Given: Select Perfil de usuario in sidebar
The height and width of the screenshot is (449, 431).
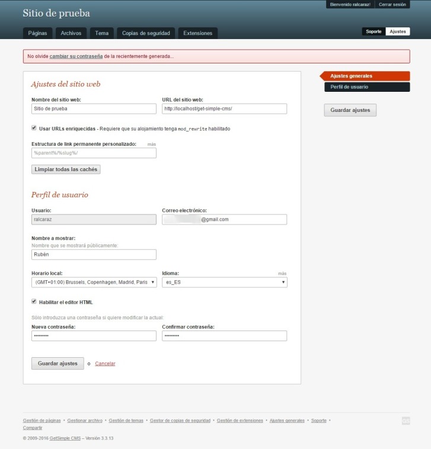Looking at the screenshot, I should tap(366, 87).
